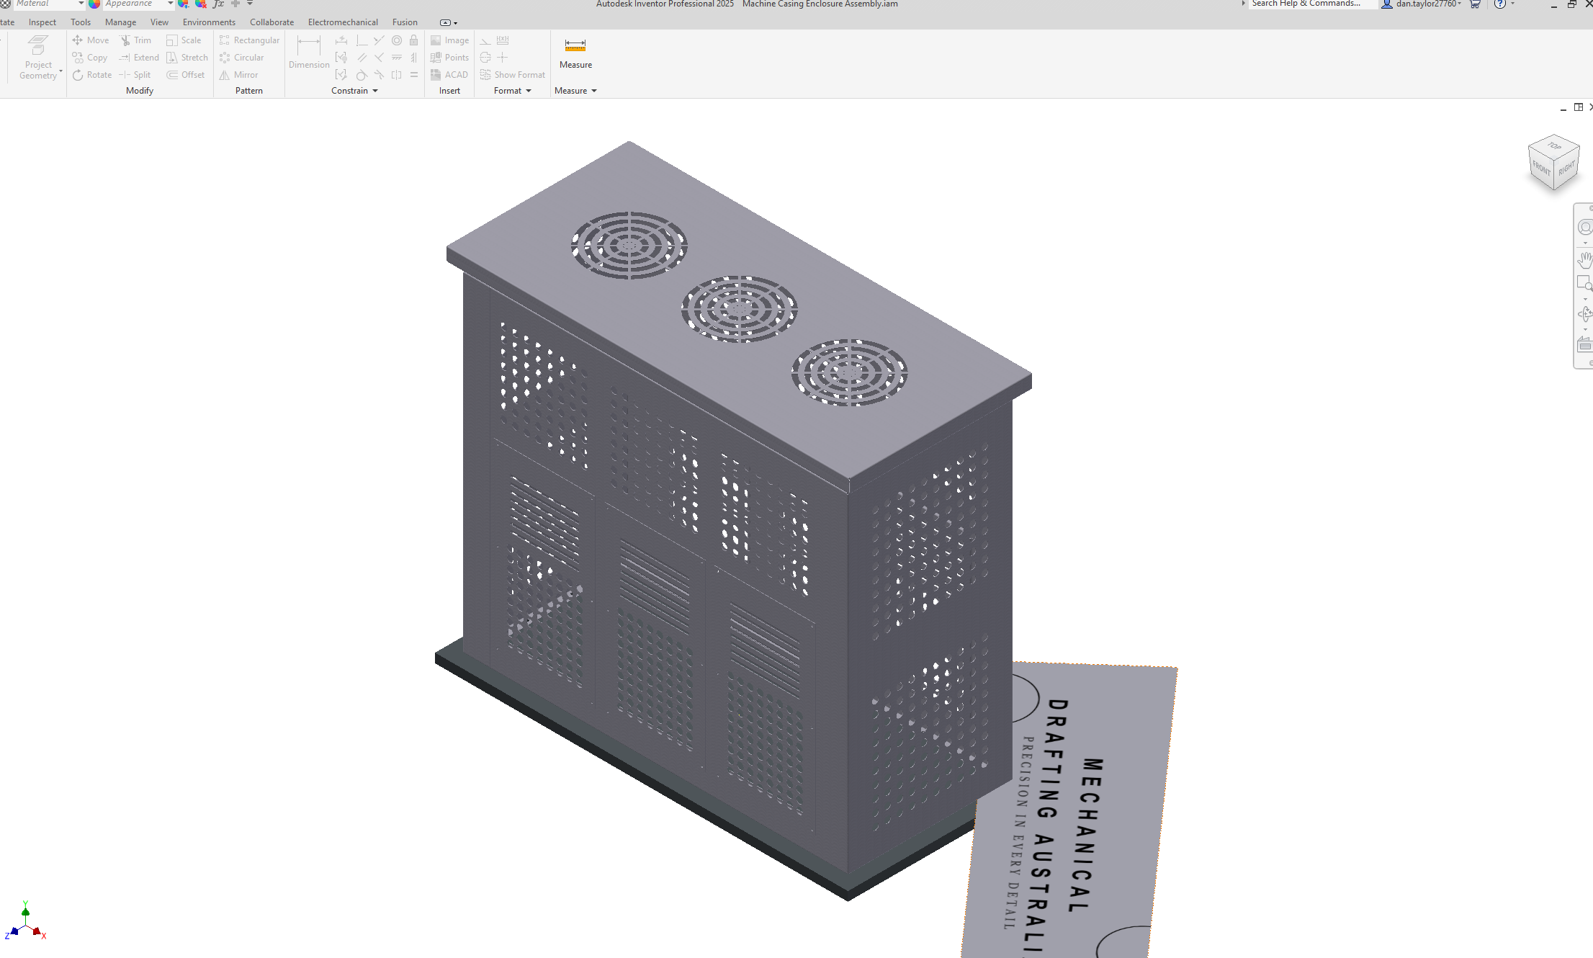Click the Search Help & Commands field

(x=1311, y=4)
